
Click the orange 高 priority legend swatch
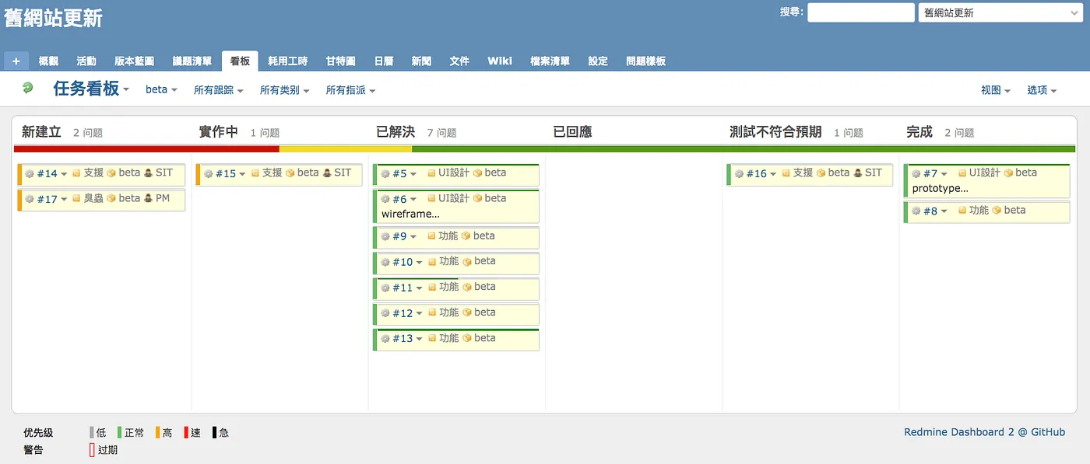(x=157, y=432)
